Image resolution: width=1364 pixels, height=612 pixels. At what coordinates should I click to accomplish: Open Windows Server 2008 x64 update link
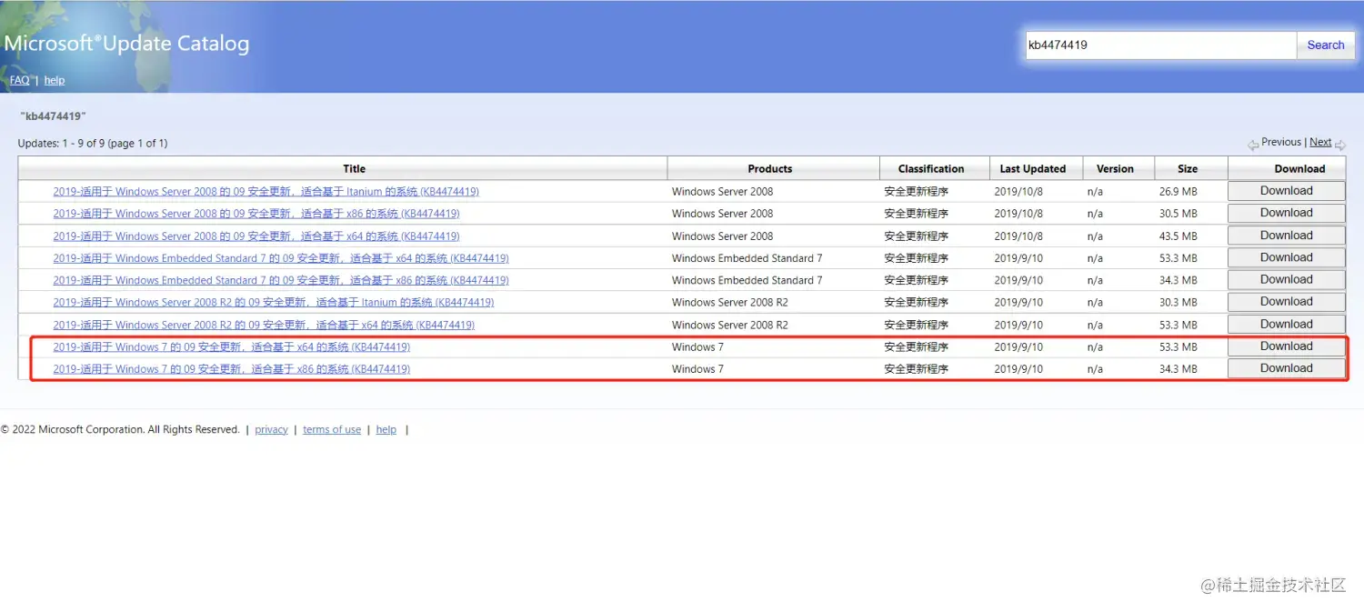pos(256,236)
